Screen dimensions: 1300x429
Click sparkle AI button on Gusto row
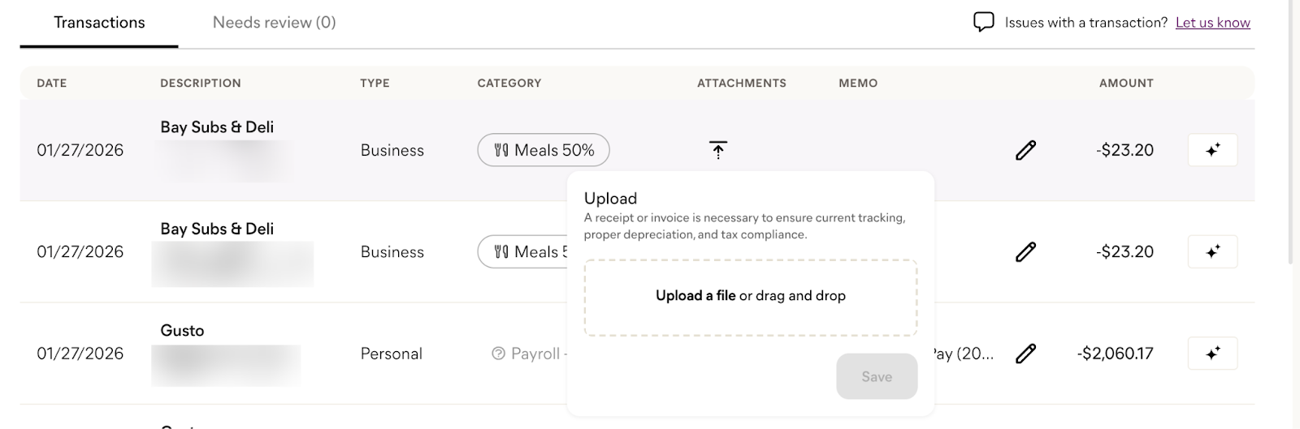[1212, 354]
